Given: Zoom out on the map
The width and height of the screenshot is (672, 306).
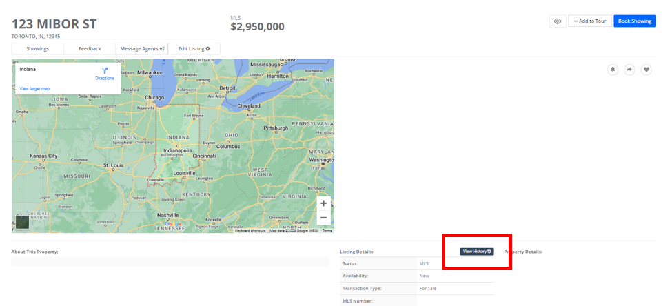Looking at the screenshot, I should (323, 218).
